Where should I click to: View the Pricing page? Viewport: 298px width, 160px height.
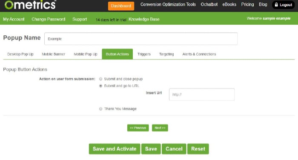point(247,4)
